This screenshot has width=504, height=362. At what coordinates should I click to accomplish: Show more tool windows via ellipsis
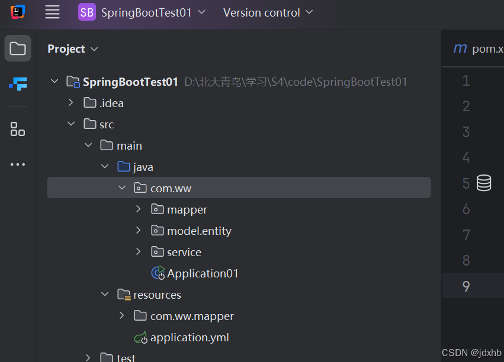[x=18, y=164]
